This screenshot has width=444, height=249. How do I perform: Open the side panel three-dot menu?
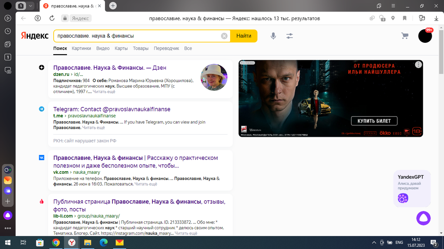[x=8, y=228]
